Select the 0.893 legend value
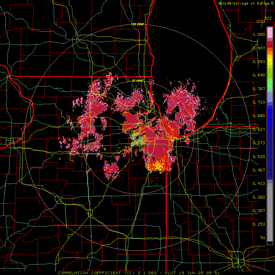 (x=259, y=61)
